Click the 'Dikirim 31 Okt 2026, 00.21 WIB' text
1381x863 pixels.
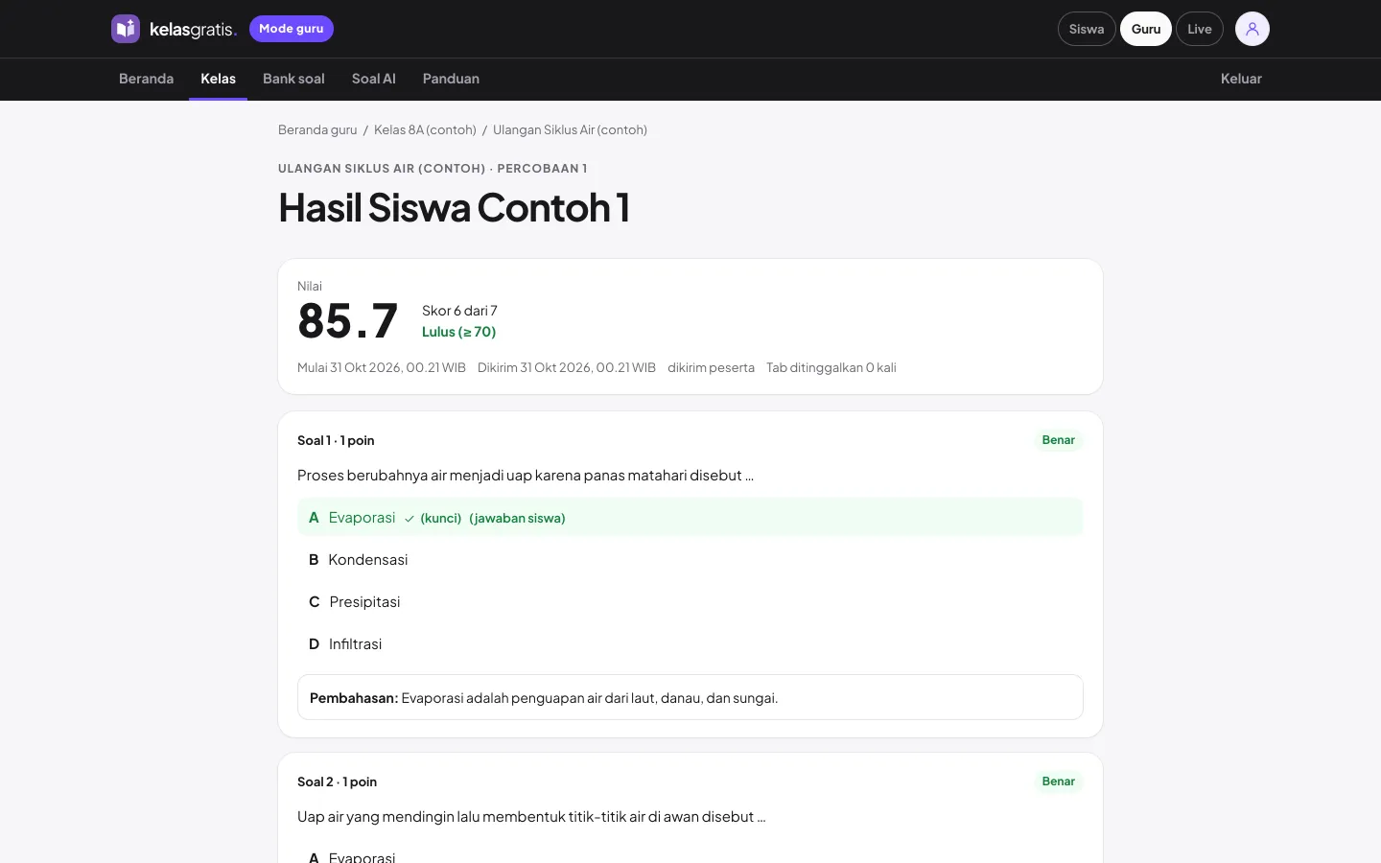coord(567,367)
